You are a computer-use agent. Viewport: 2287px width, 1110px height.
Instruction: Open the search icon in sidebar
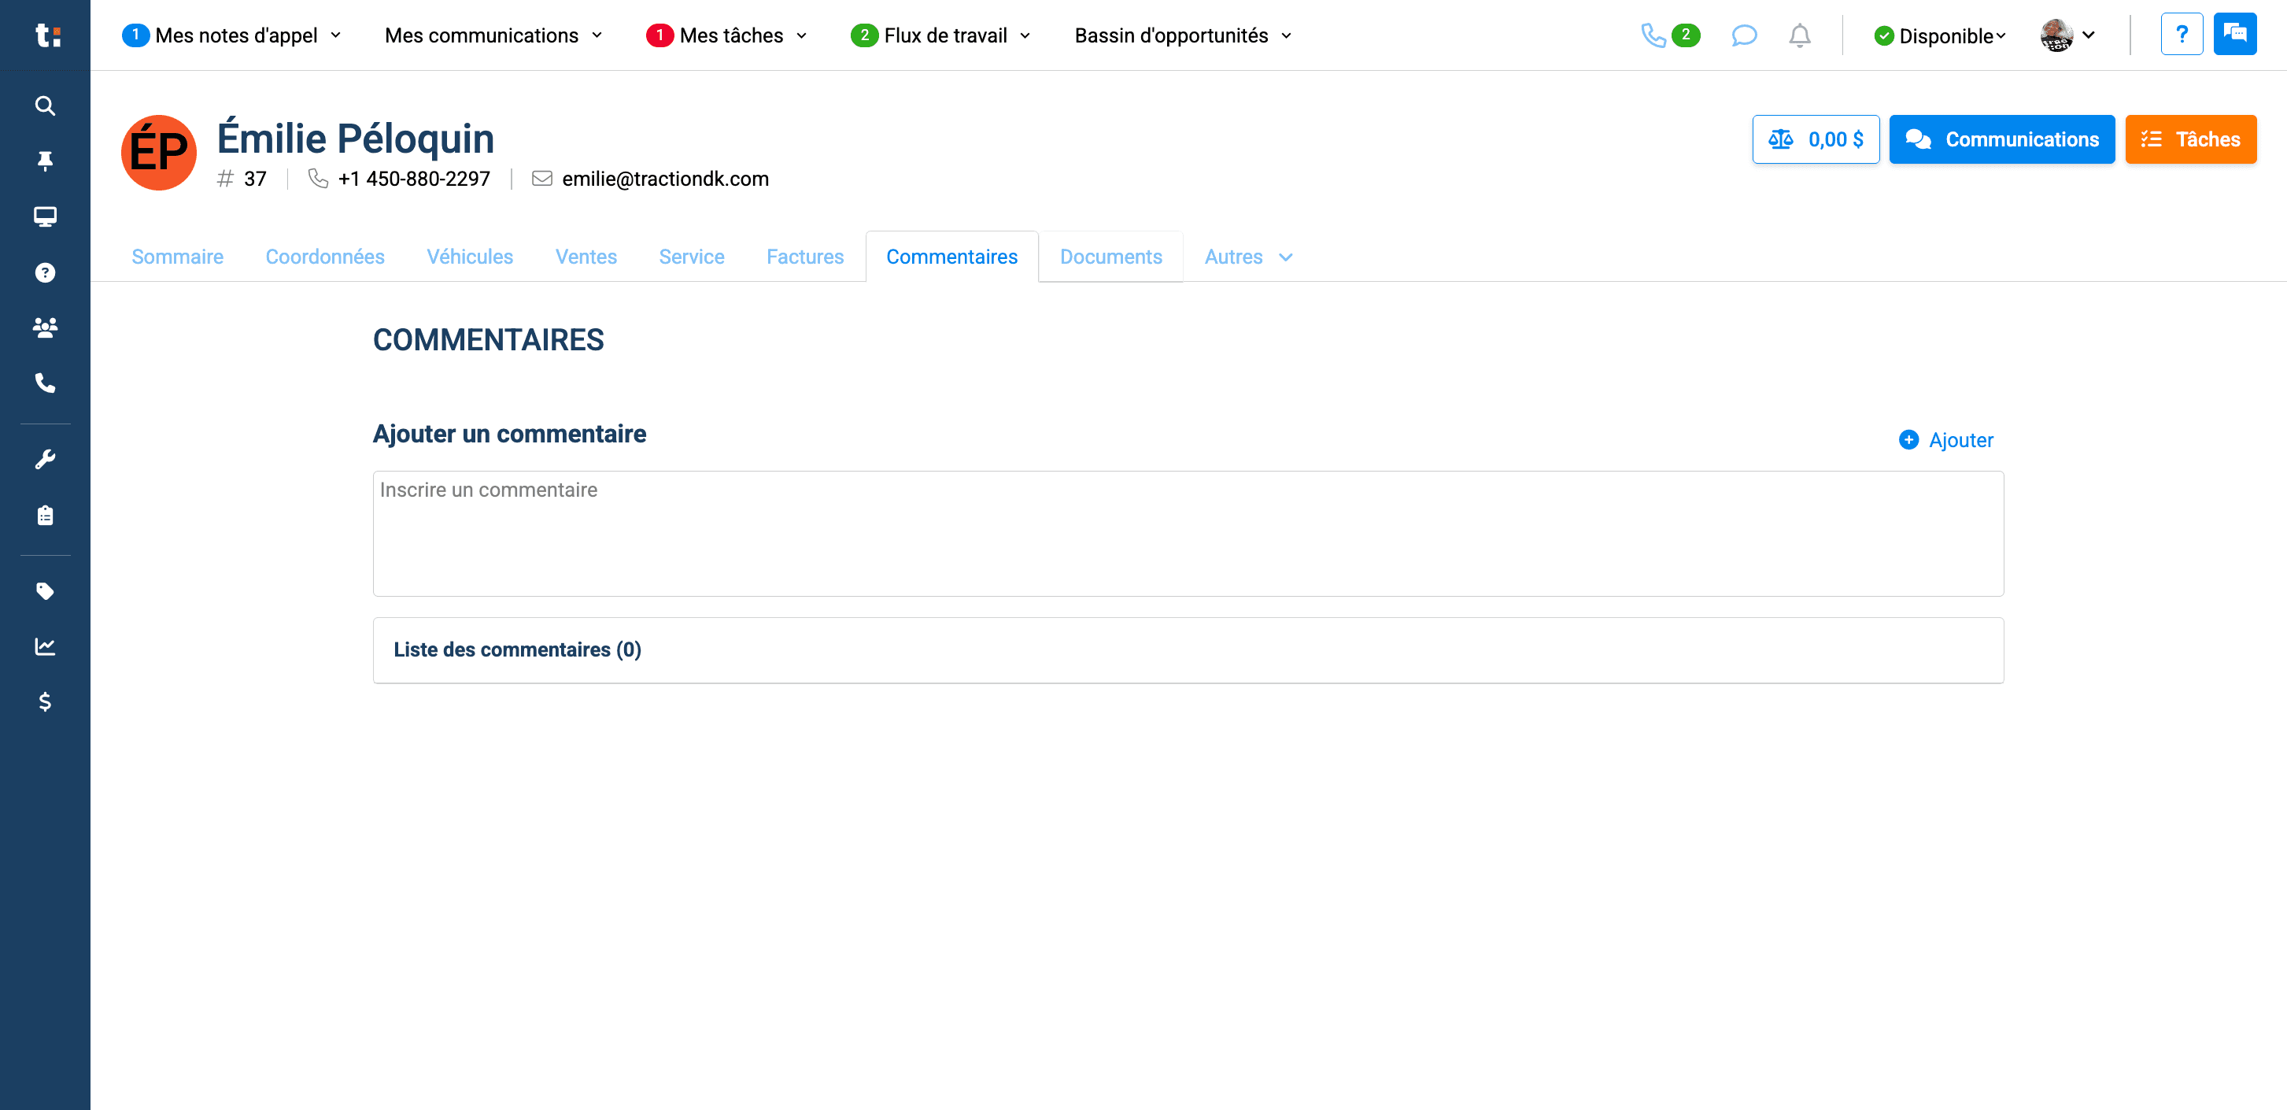pyautogui.click(x=44, y=105)
